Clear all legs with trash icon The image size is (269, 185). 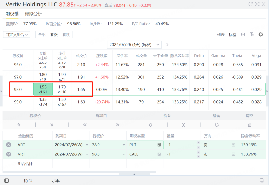tap(250, 125)
